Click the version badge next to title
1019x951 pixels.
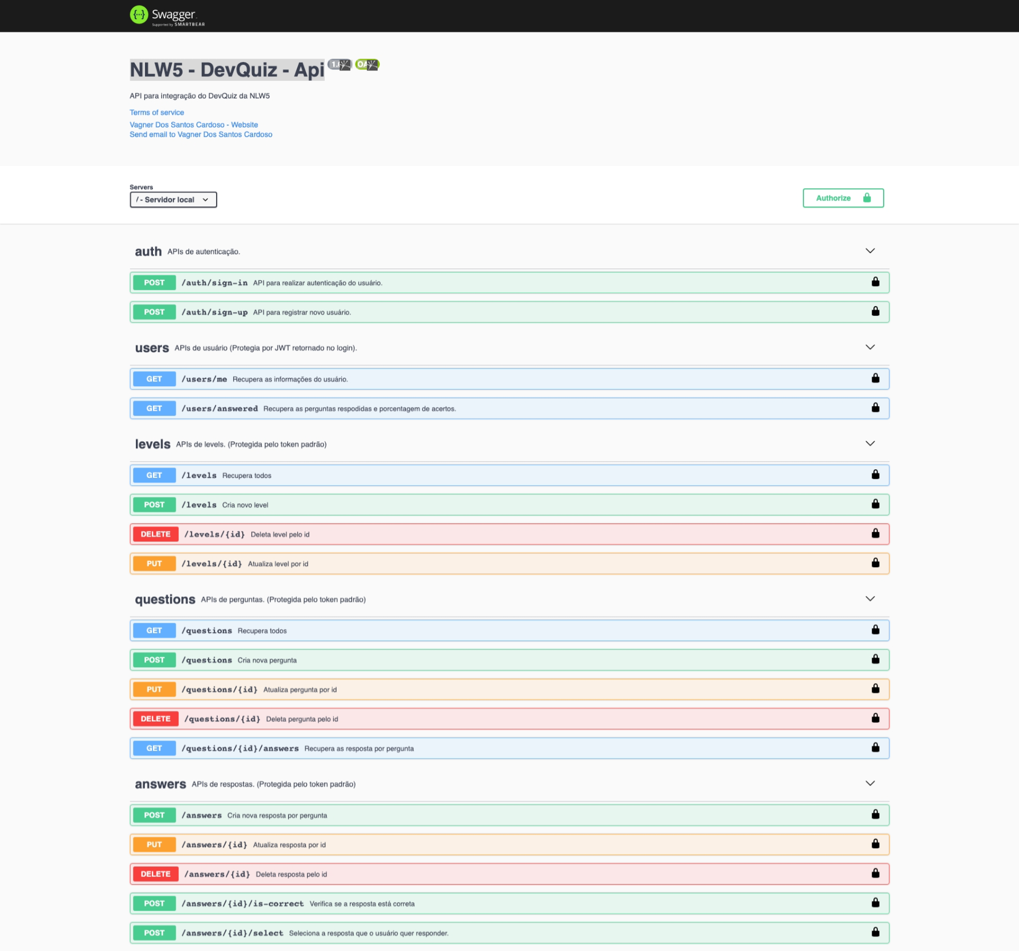[340, 65]
